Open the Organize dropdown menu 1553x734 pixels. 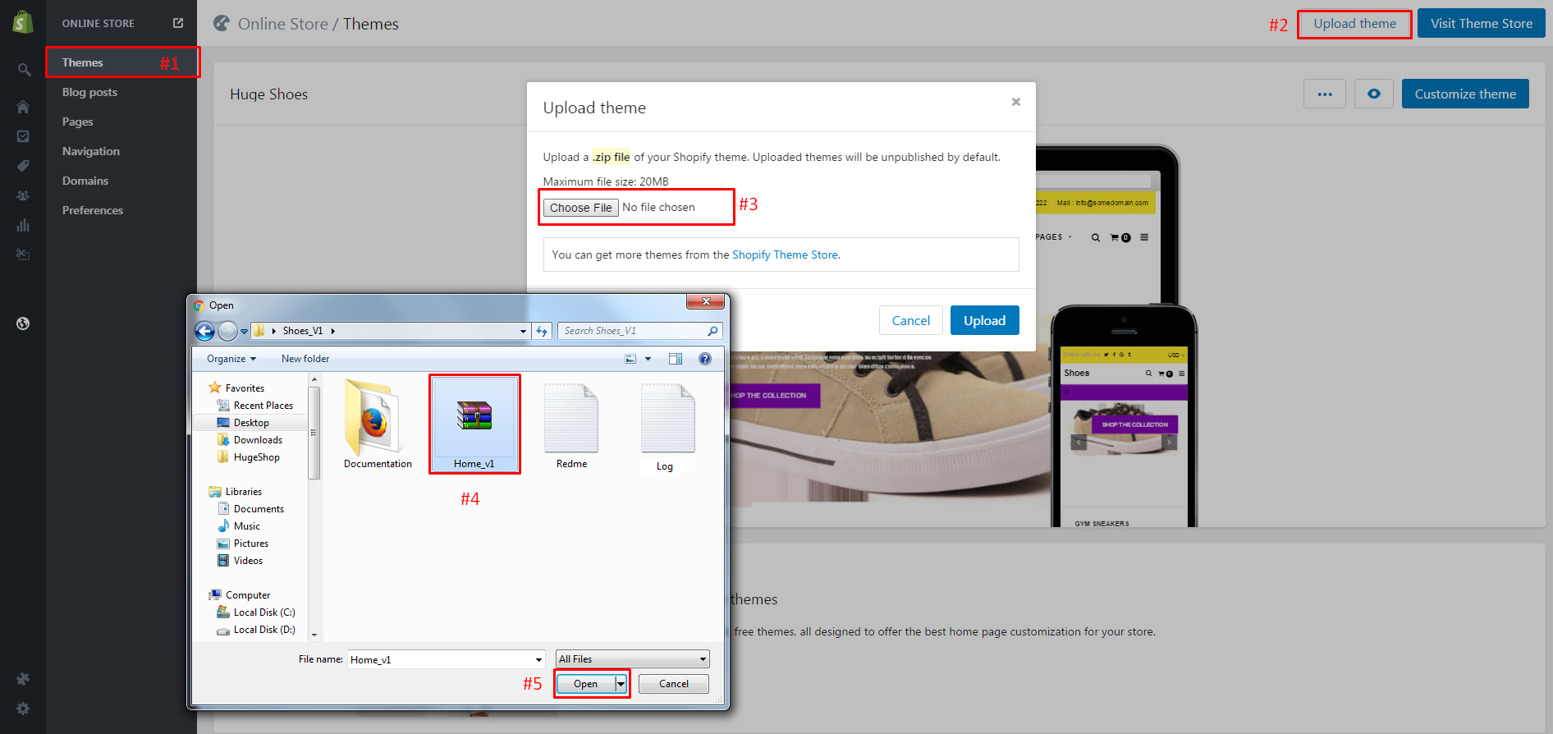click(x=231, y=359)
